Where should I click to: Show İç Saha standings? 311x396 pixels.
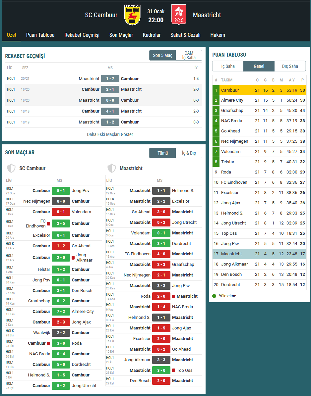(228, 66)
